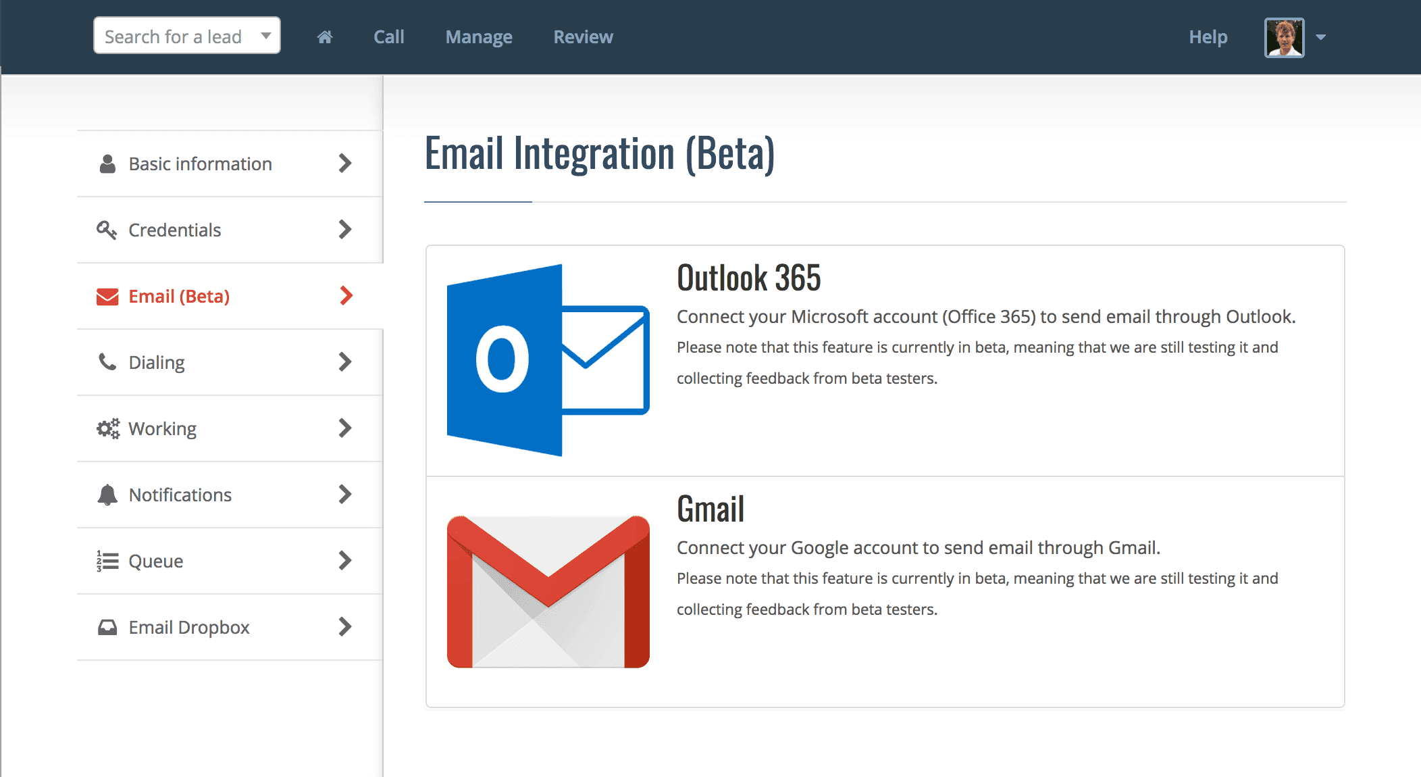Click the red envelope Email (Beta) icon

107,297
